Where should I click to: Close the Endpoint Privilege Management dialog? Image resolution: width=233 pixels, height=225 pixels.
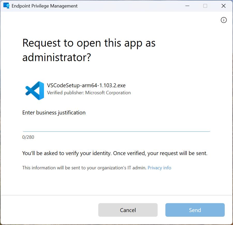223,6
